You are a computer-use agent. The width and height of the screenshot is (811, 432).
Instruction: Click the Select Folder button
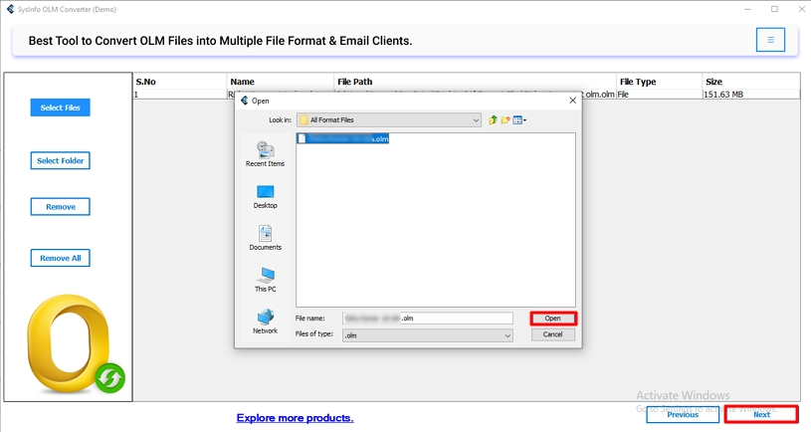click(x=60, y=161)
